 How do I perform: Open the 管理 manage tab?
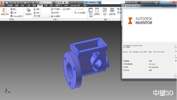pyautogui.click(x=34, y=6)
